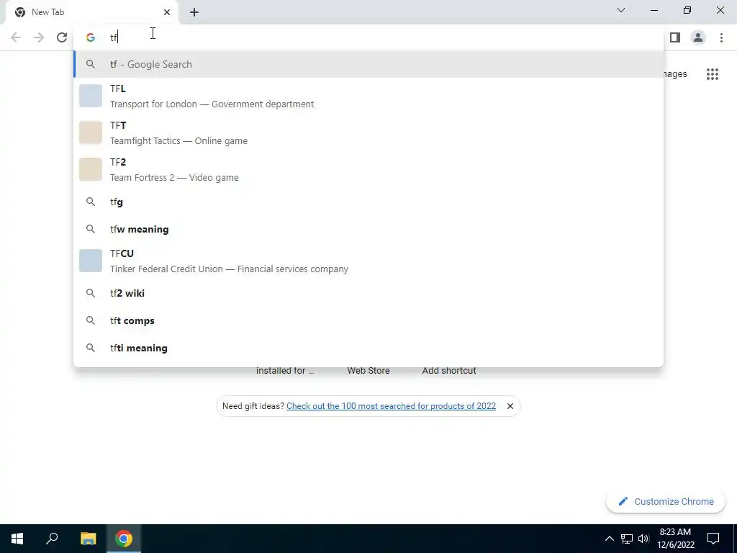Open the network tray icon
This screenshot has width=737, height=553.
(x=627, y=539)
